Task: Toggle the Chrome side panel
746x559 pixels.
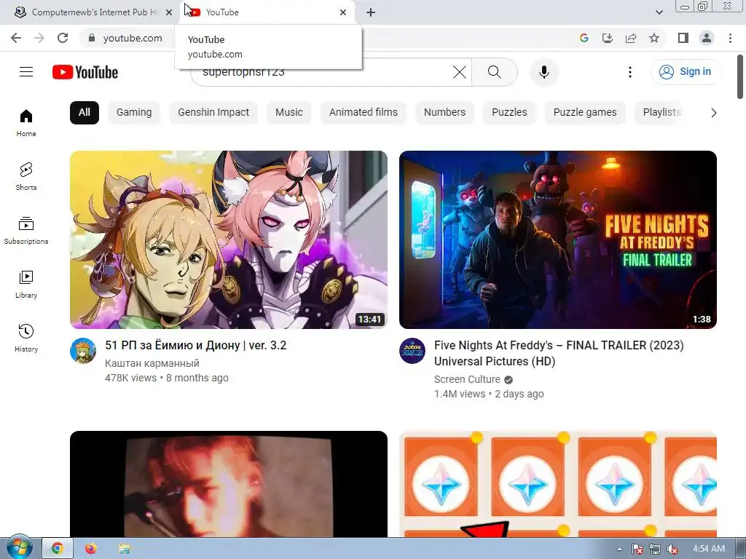Action: pyautogui.click(x=683, y=38)
